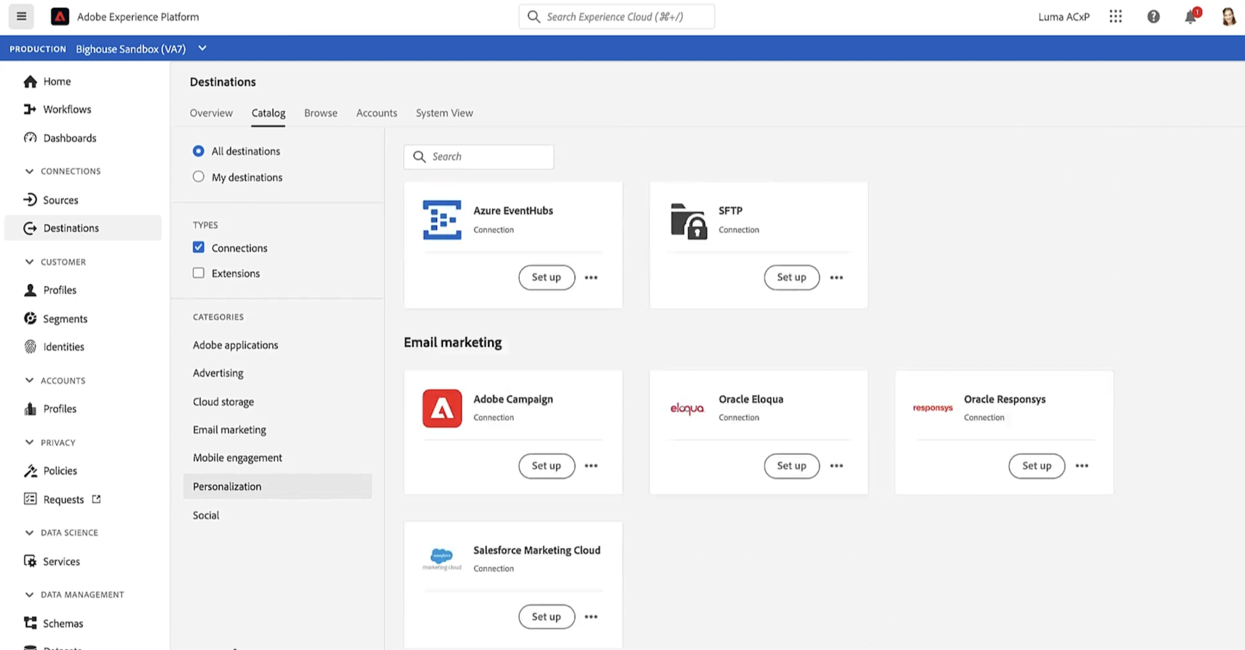Click the Azure EventHubs logo

[x=442, y=220]
